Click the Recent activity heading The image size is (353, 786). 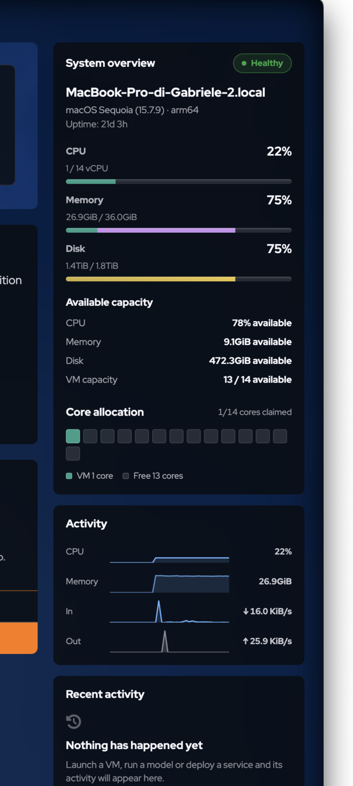(x=105, y=694)
